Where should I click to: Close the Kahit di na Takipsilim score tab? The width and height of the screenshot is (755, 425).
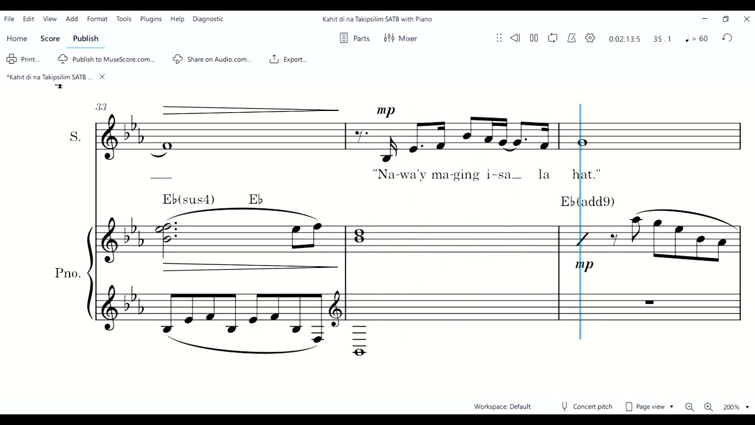(102, 77)
